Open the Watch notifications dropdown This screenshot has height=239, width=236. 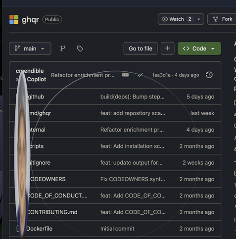pos(181,19)
